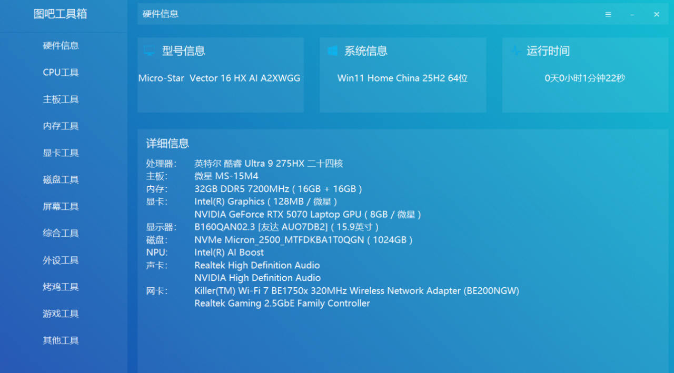The width and height of the screenshot is (674, 373).
Task: Go to 烤鸡工具 in the sidebar
Action: [x=61, y=287]
